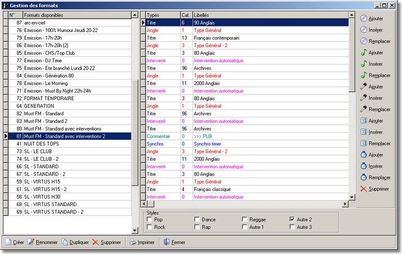The height and width of the screenshot is (255, 403).
Task: Click format elements scroll down arrow
Action: 352,197
